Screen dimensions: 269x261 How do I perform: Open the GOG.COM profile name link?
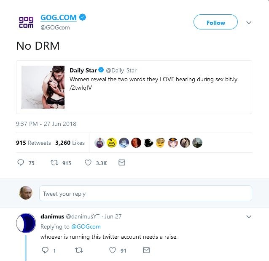[x=59, y=18]
